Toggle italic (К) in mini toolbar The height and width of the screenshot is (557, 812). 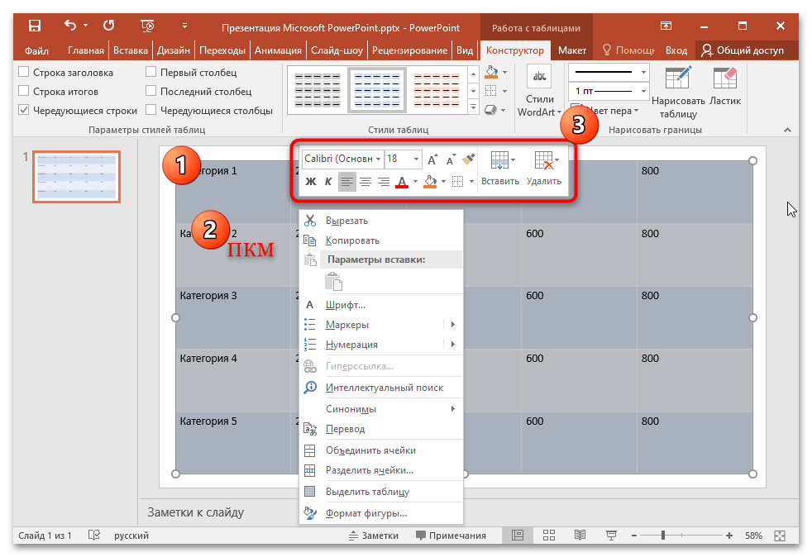[x=328, y=182]
